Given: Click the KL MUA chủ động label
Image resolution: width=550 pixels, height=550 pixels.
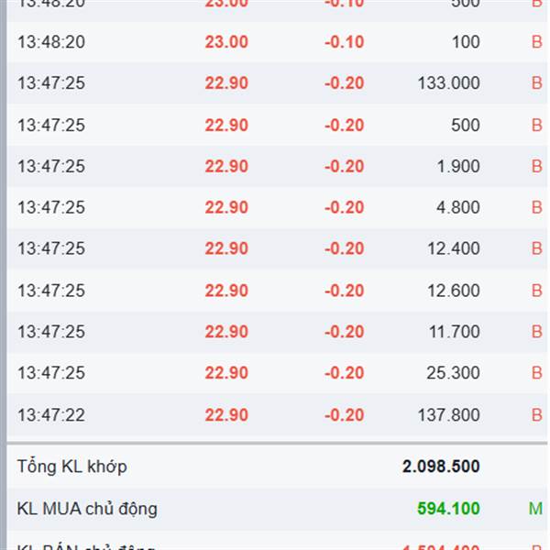Looking at the screenshot, I should coord(87,509).
